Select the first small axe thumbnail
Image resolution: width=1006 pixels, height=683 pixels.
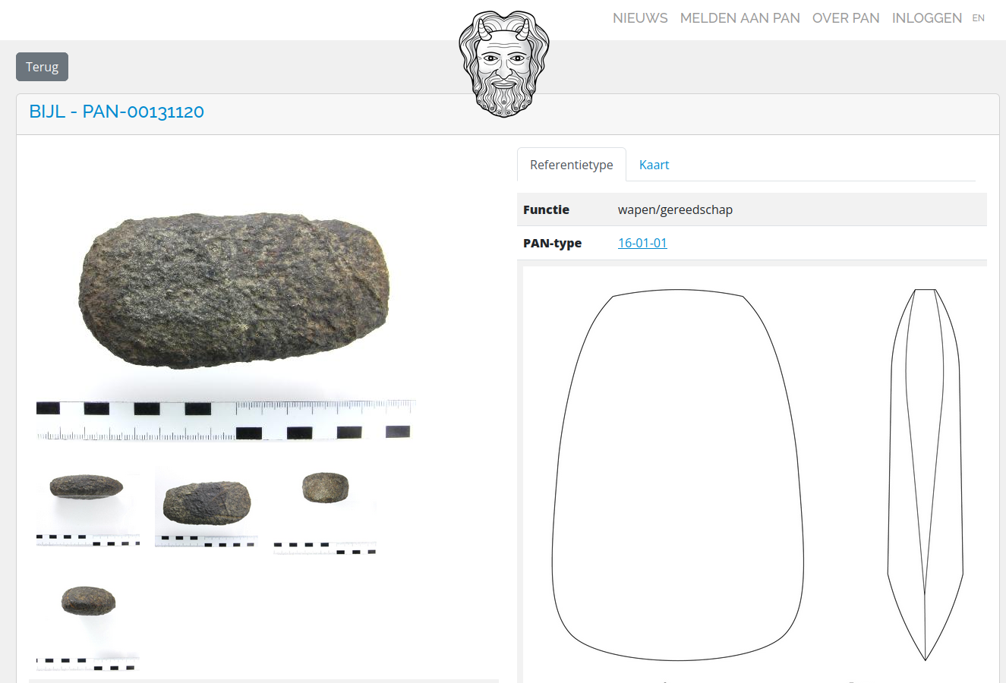point(88,507)
